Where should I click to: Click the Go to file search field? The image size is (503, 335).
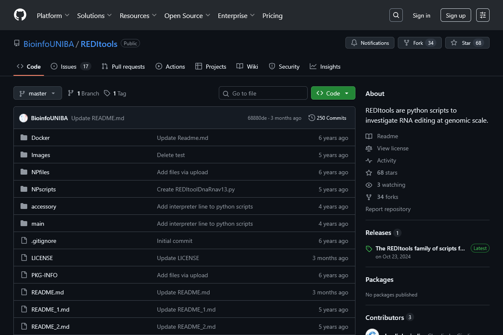[263, 93]
